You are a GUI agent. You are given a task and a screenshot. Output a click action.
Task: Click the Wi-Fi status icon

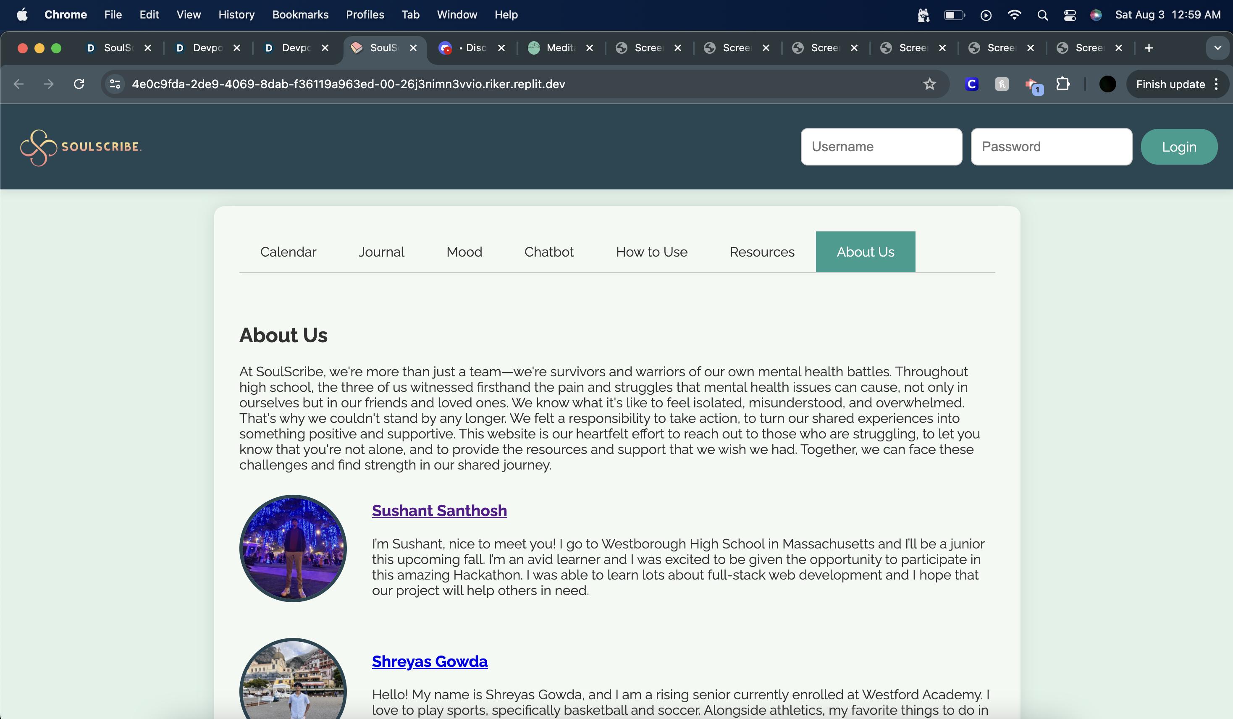(x=1014, y=15)
